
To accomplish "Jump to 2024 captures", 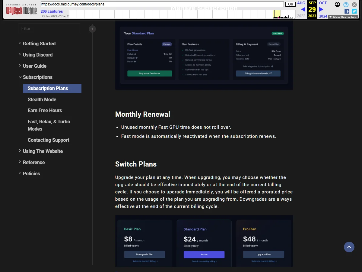I will (x=323, y=16).
